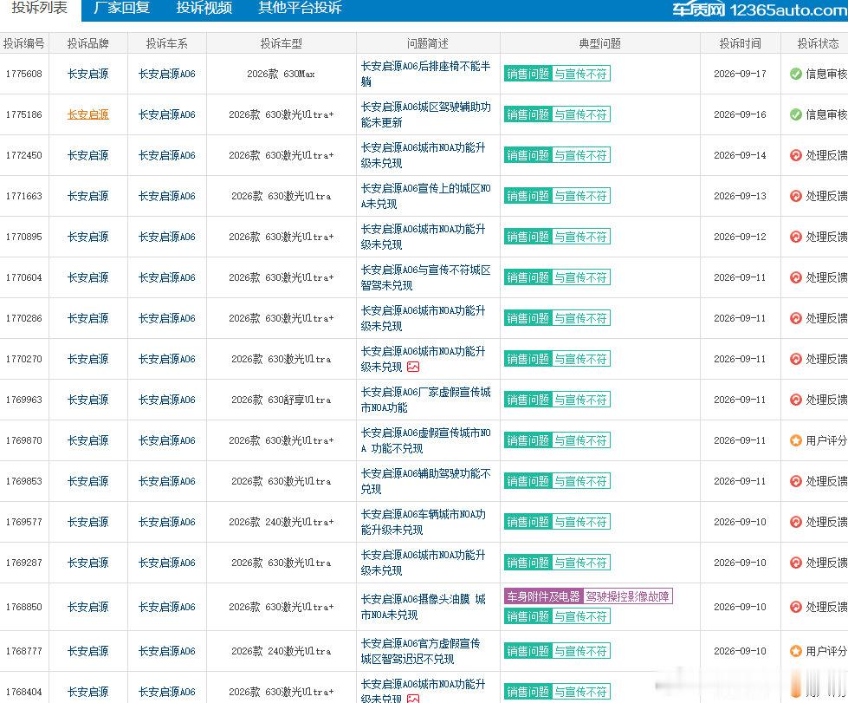848x703 pixels.
Task: Click orange star rating icon for complaint 1768777
Action: coord(795,651)
